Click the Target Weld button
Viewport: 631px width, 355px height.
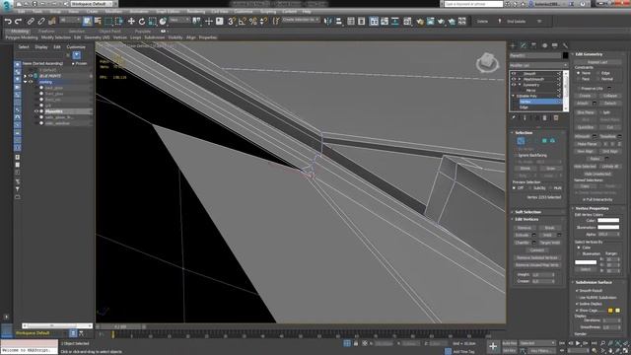550,243
